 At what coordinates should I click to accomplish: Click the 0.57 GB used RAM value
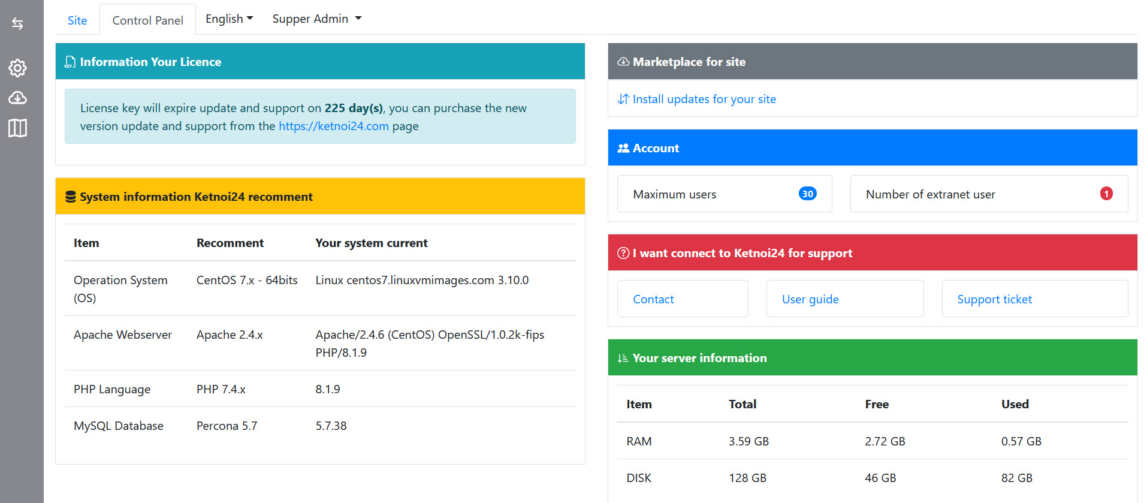coord(1021,441)
